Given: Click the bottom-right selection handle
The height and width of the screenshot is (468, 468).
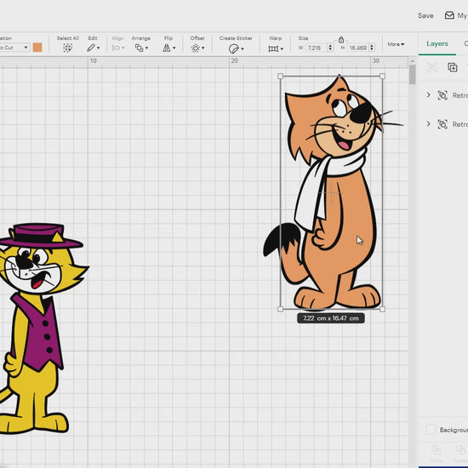Looking at the screenshot, I should coord(382,309).
